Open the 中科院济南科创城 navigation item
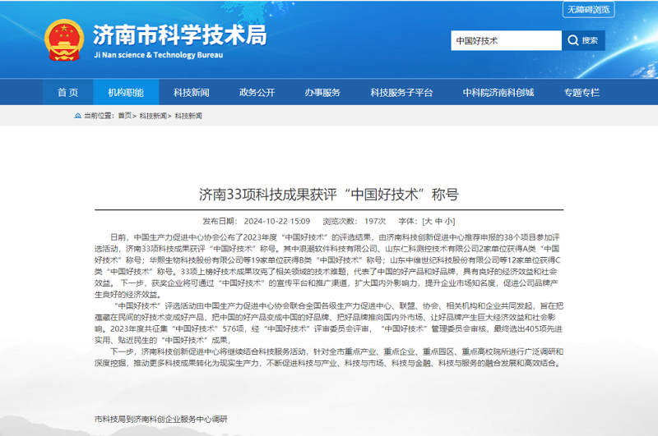The image size is (658, 436). [x=498, y=92]
